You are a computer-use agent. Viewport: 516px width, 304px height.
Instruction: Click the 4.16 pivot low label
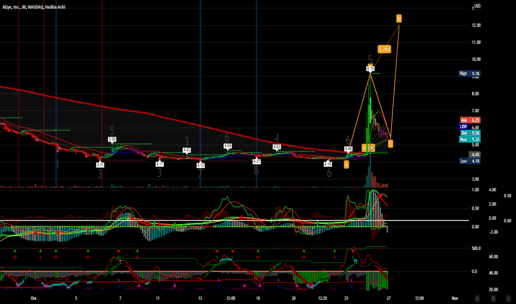pyautogui.click(x=328, y=164)
